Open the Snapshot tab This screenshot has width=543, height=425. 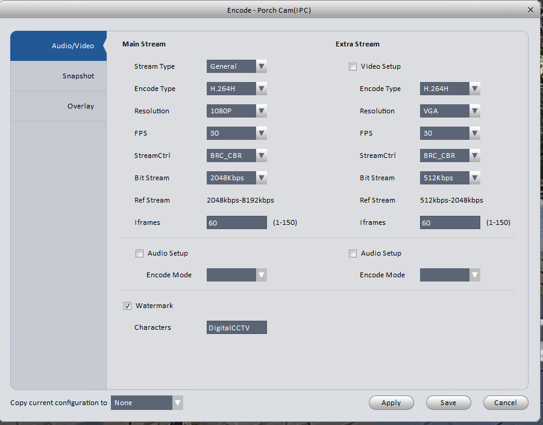pyautogui.click(x=58, y=76)
